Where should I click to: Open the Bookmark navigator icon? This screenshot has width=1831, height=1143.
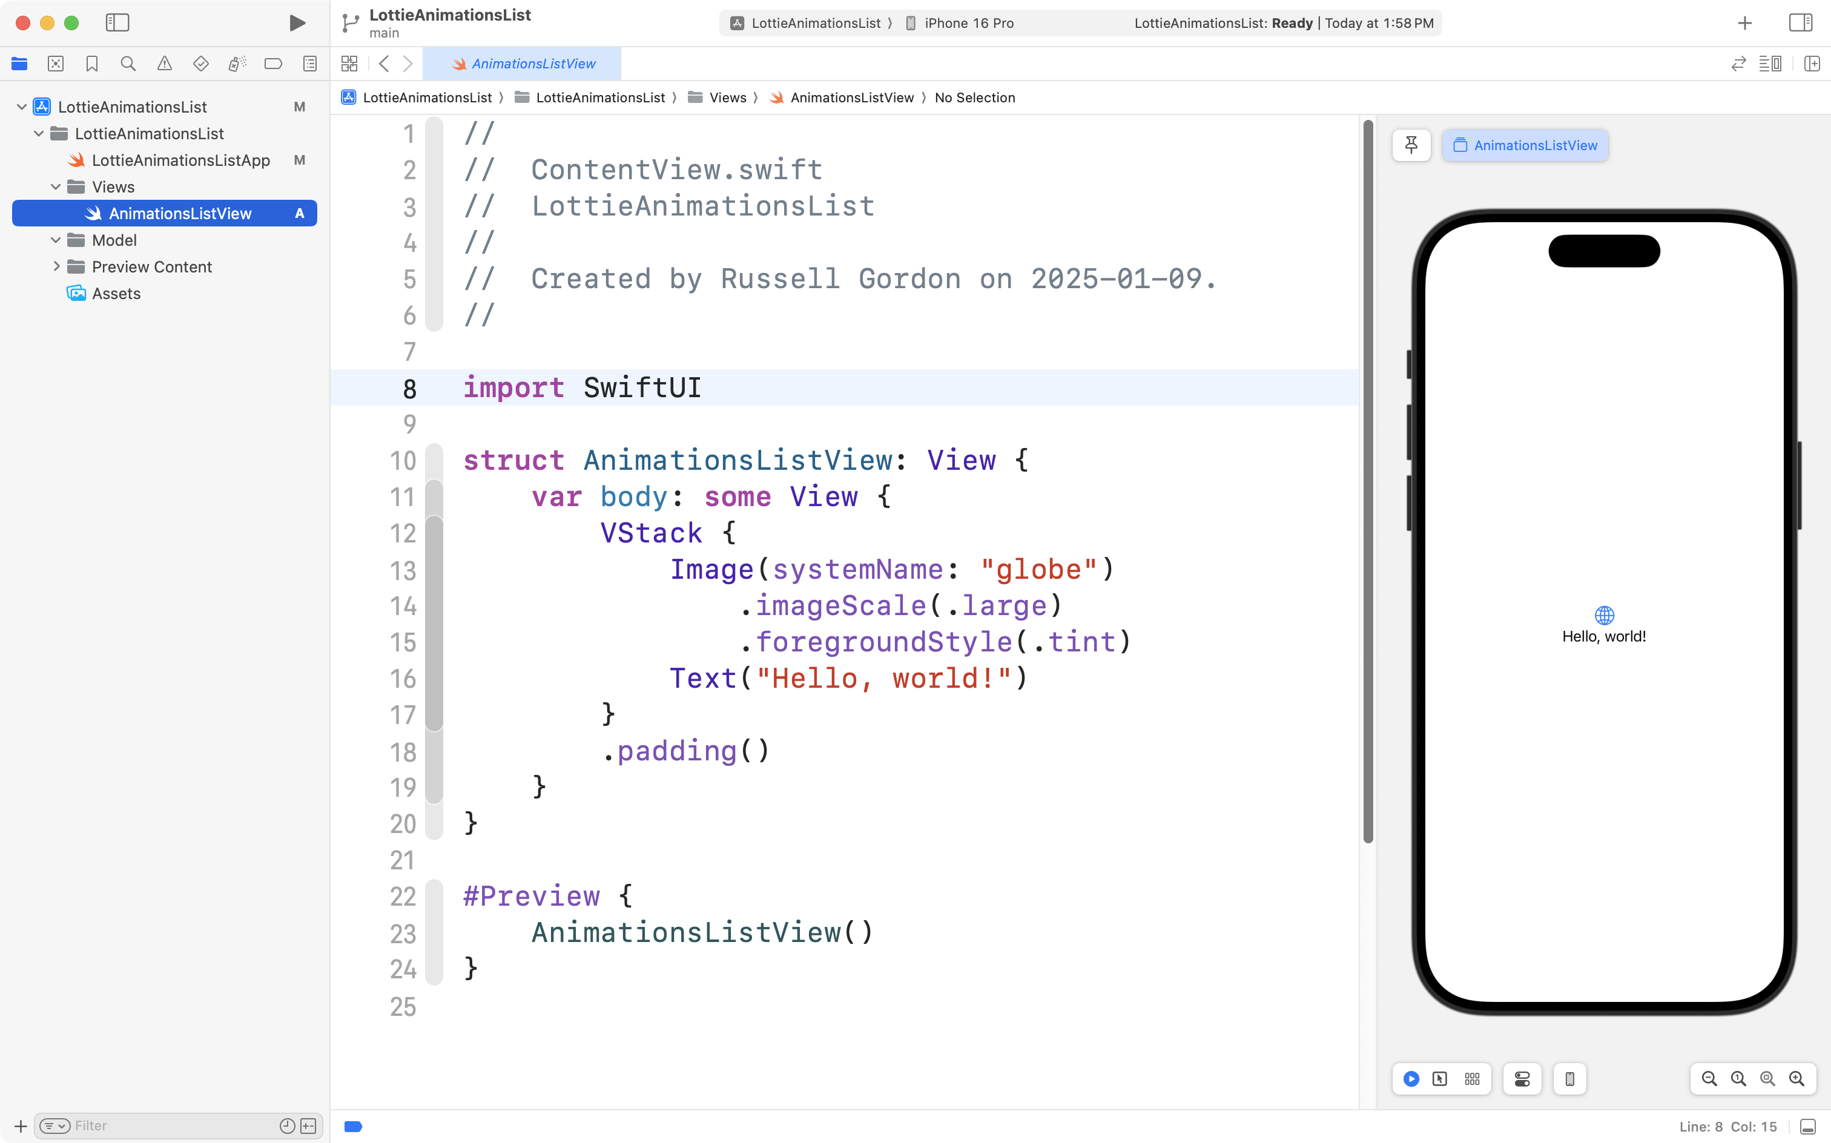coord(91,64)
